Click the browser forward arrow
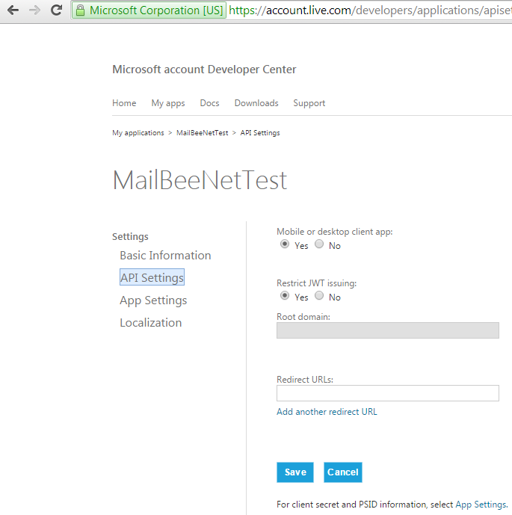 pyautogui.click(x=34, y=10)
